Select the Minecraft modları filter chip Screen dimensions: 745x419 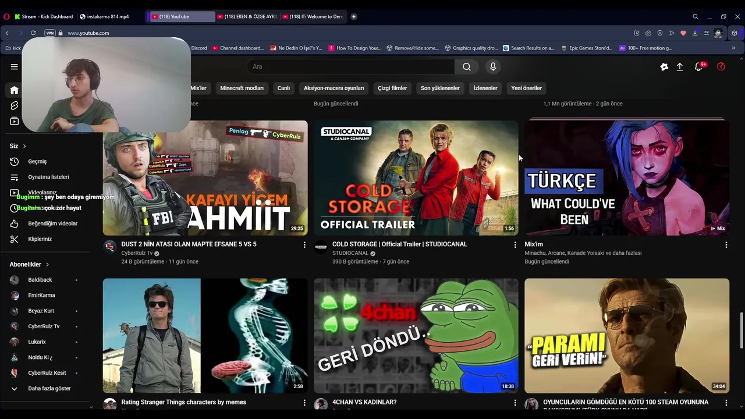click(242, 88)
